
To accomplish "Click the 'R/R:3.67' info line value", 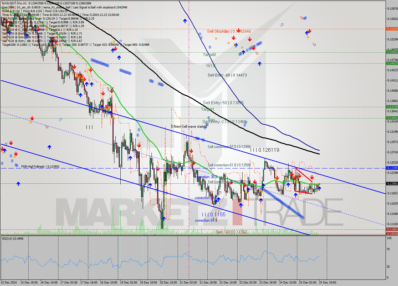I will [76, 41].
